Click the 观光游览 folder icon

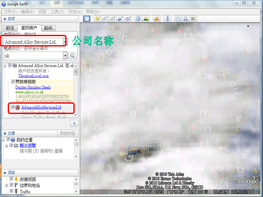click(16, 145)
